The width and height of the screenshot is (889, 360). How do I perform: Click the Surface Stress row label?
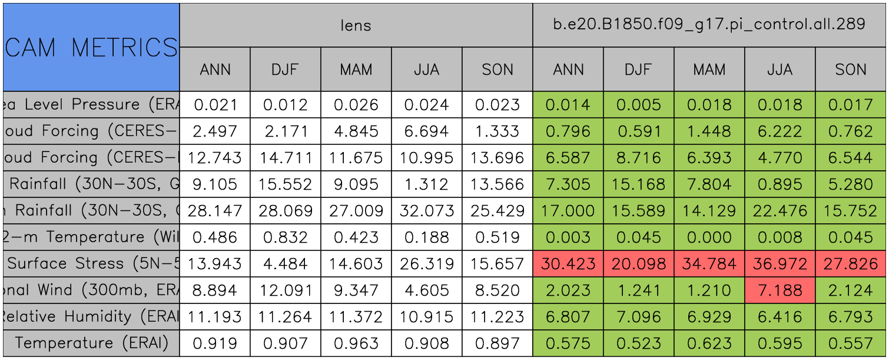91,263
